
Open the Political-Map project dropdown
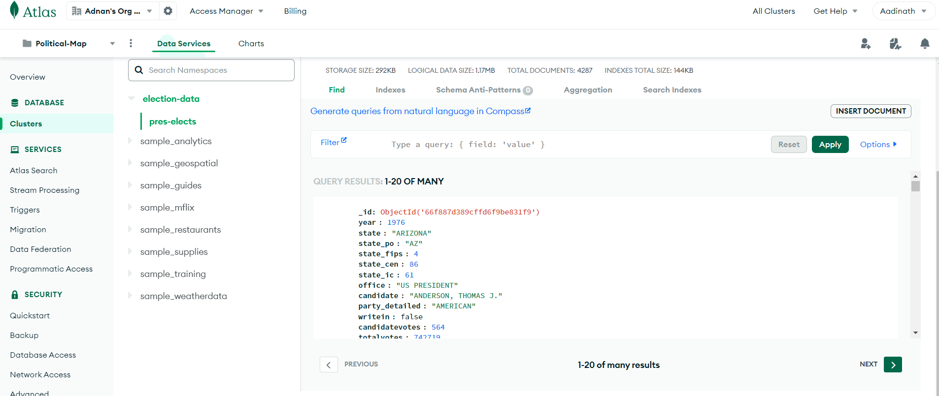click(112, 43)
